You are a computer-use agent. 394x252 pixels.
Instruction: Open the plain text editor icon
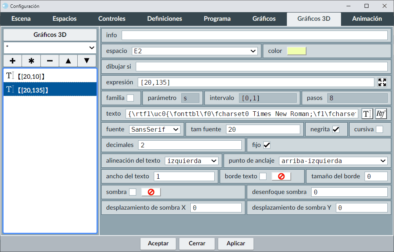(367, 114)
